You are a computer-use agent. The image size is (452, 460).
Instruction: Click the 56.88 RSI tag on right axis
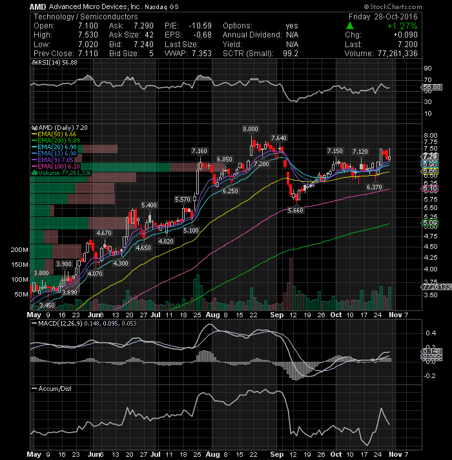[x=433, y=87]
